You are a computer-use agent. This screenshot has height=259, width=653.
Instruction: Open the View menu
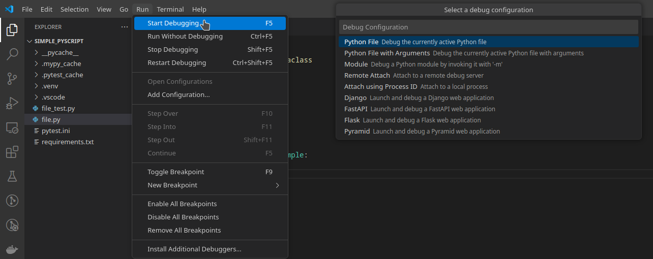coord(104,9)
